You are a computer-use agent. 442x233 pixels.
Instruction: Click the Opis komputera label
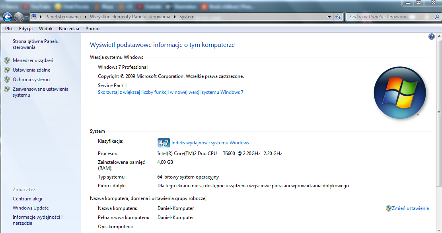115,227
